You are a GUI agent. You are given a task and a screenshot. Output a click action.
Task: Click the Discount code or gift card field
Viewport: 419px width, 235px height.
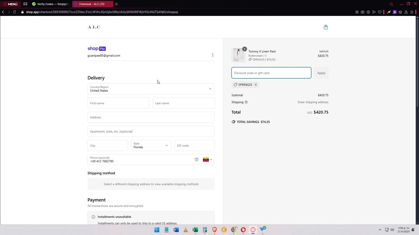click(271, 73)
